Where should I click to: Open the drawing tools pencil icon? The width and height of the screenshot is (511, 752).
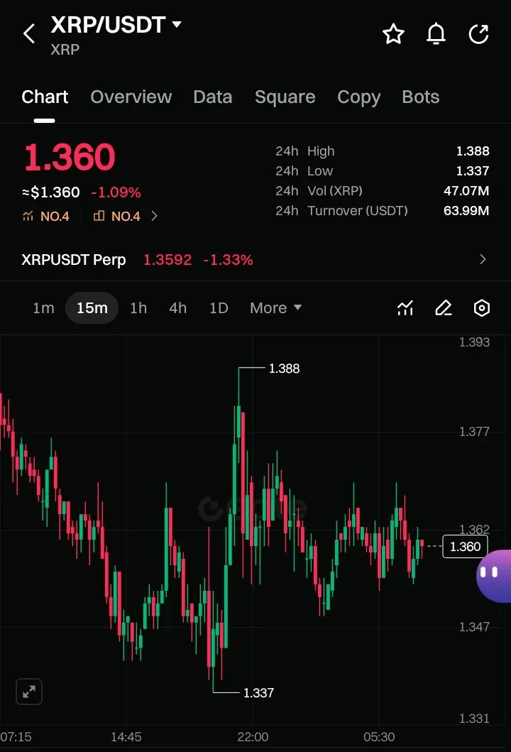pyautogui.click(x=444, y=308)
